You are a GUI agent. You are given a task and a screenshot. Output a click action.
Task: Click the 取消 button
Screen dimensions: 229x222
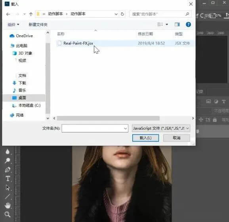(x=177, y=138)
